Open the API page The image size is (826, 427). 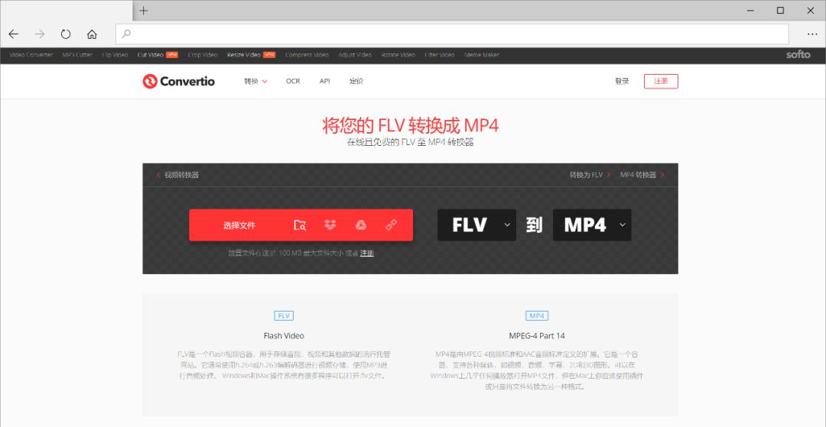pos(324,81)
